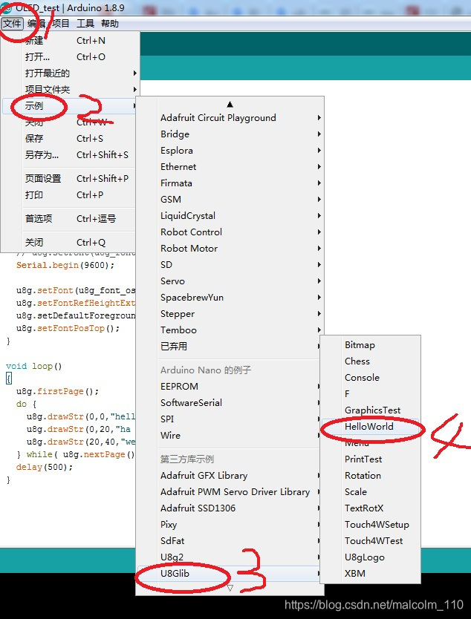The image size is (471, 619).
Task: Open Temboo examples submenu
Action: click(x=230, y=330)
